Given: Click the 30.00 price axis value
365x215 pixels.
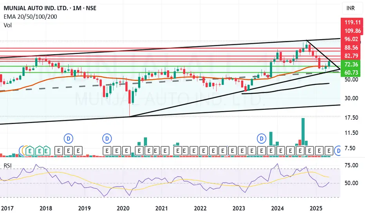Looking at the screenshot, I should pos(351,99).
